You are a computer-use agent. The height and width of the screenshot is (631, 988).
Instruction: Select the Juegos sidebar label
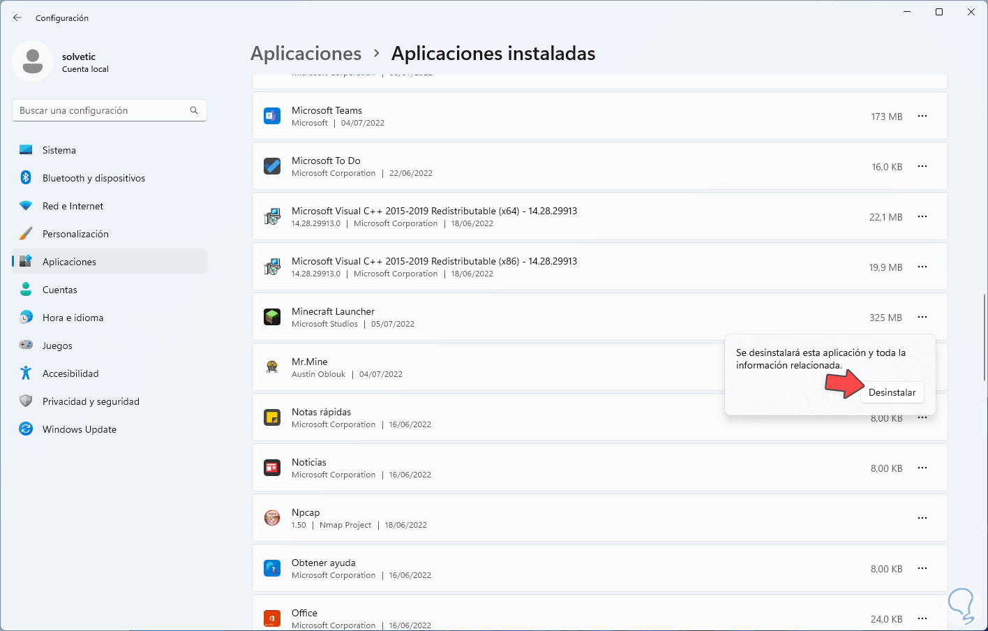[x=57, y=346]
